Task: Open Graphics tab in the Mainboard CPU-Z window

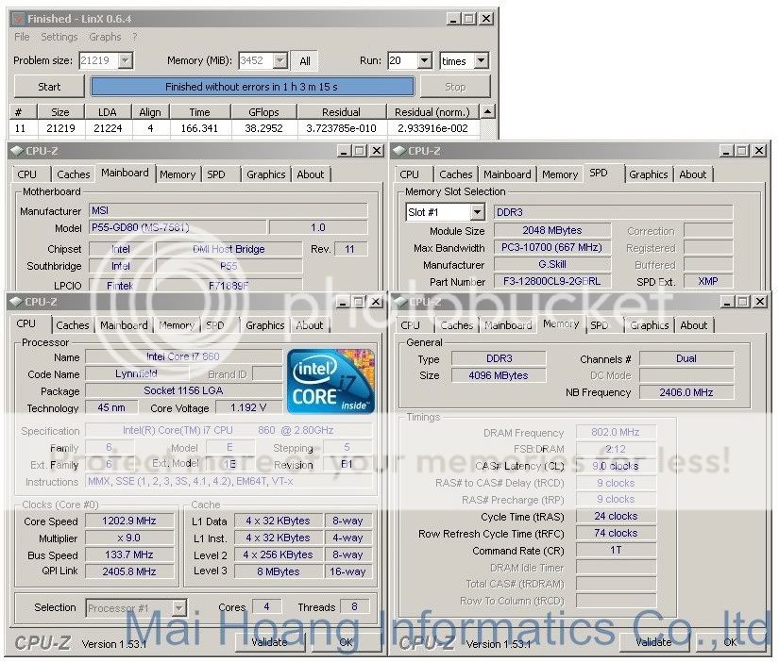Action: pos(265,174)
